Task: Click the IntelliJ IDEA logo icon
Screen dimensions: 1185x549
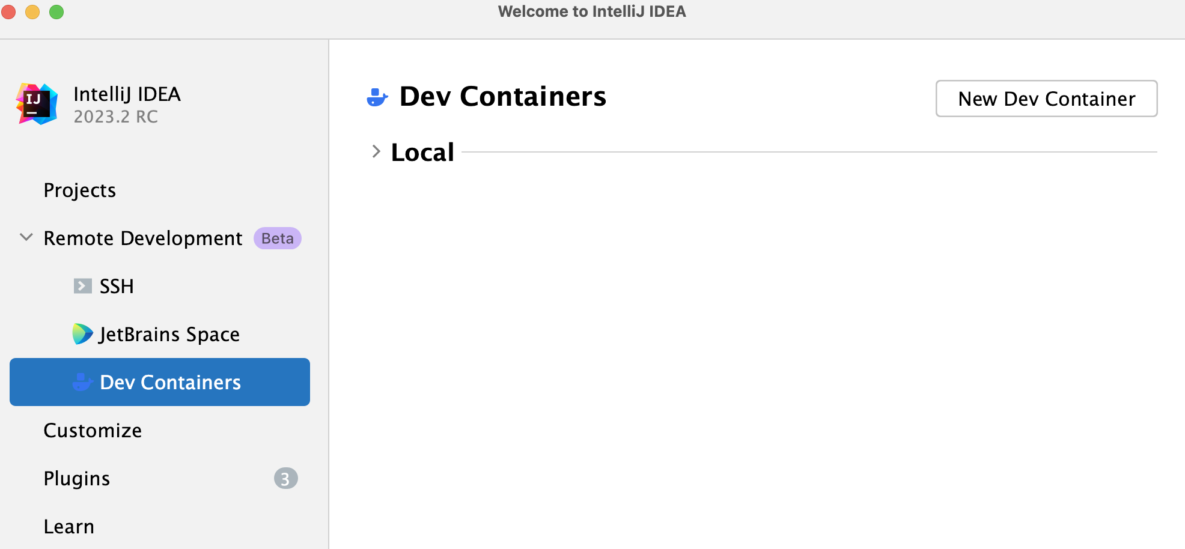Action: pyautogui.click(x=37, y=104)
